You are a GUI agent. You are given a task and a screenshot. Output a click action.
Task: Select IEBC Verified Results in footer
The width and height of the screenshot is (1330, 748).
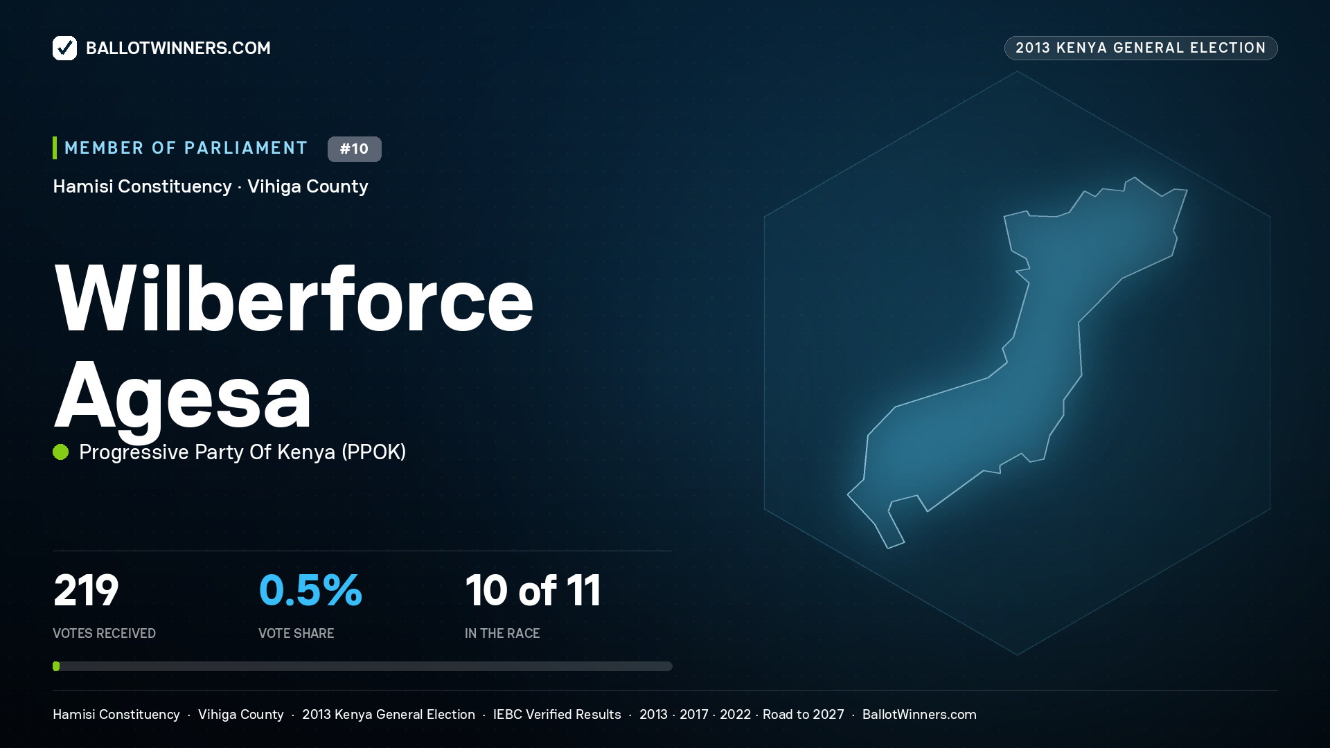pyautogui.click(x=557, y=715)
